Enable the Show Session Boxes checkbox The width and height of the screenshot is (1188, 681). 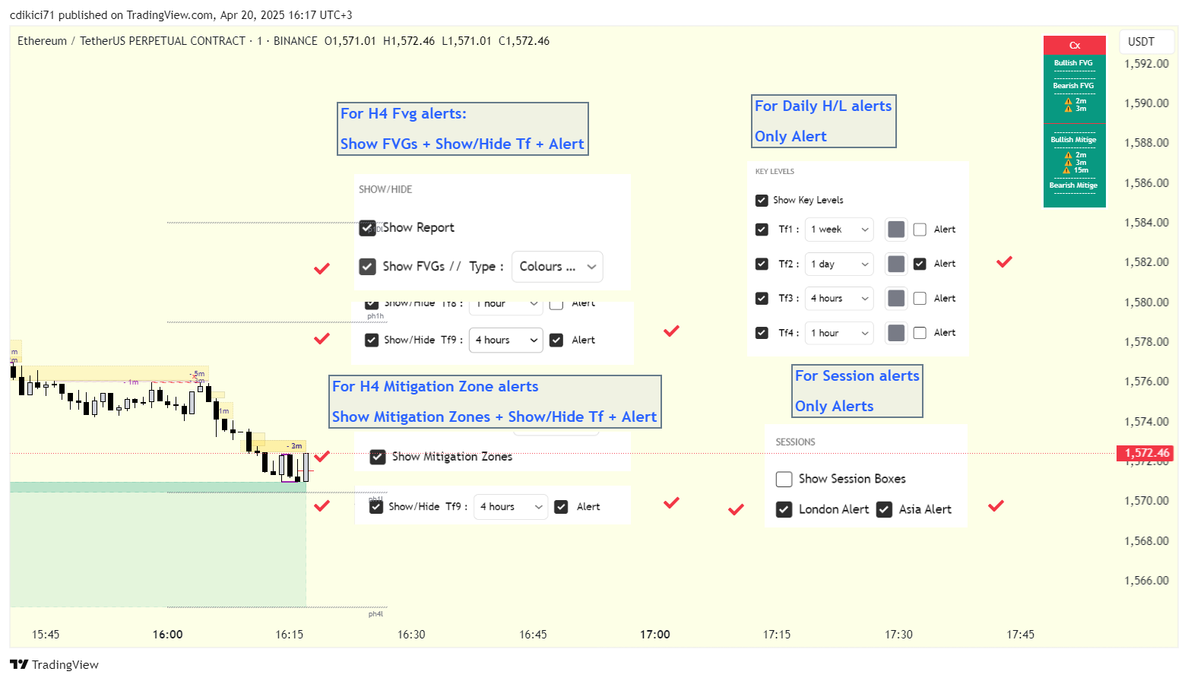click(784, 479)
